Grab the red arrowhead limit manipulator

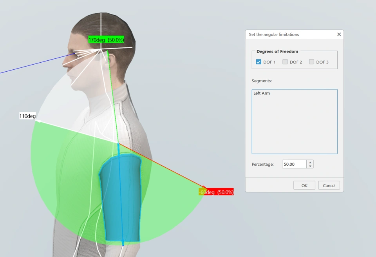pos(202,188)
